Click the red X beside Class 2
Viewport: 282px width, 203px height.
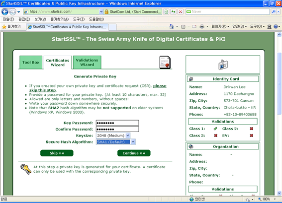click(252, 129)
